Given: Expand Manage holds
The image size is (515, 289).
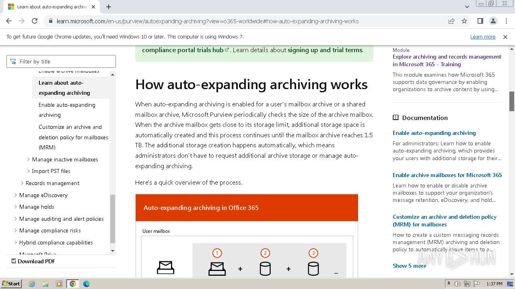Looking at the screenshot, I should (x=37, y=207).
